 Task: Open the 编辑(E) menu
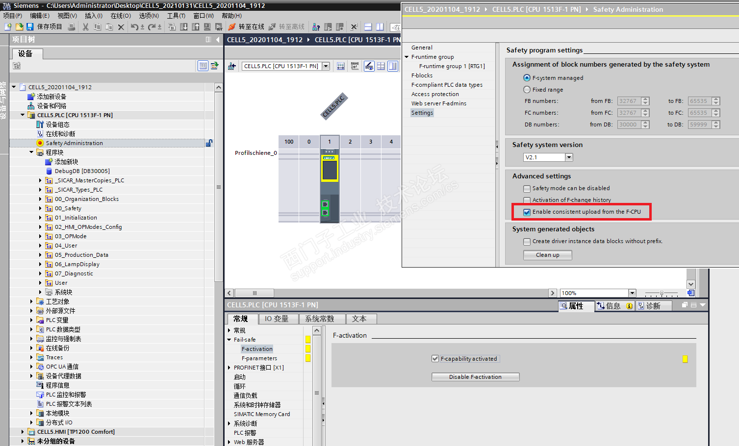40,16
